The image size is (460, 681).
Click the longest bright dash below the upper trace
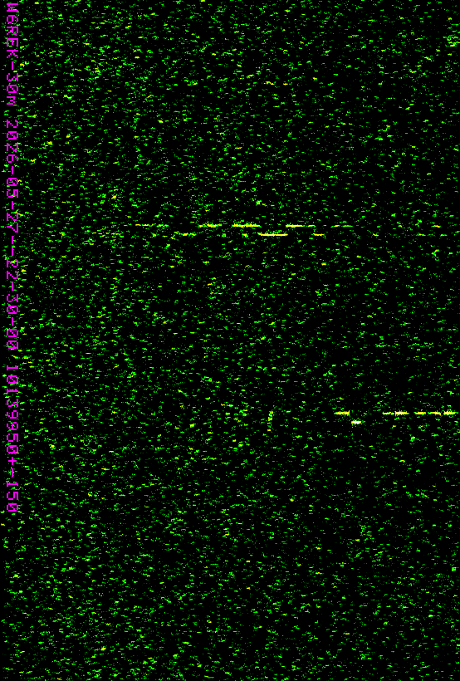pyautogui.click(x=272, y=234)
